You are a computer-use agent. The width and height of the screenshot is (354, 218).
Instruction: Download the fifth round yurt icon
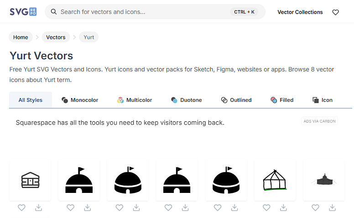[234, 208]
